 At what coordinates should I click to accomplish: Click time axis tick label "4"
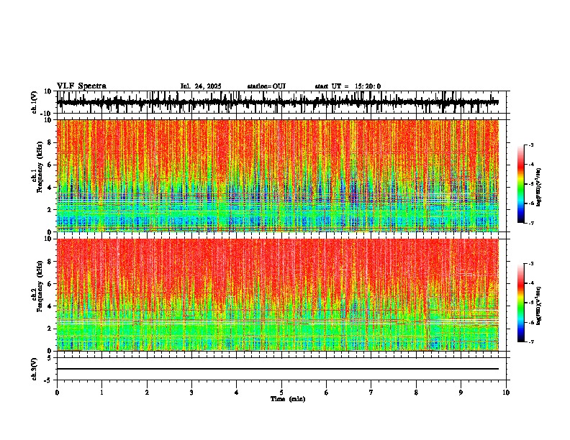click(237, 393)
